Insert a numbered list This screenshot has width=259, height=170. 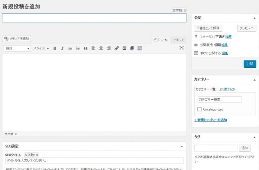pos(78,48)
